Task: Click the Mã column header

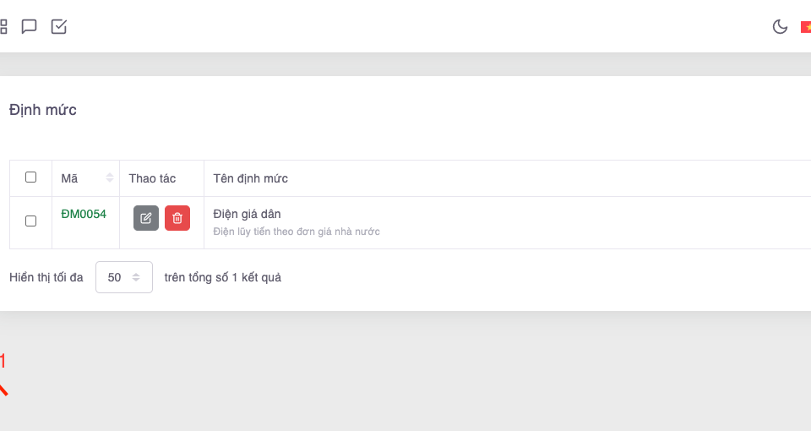Action: pyautogui.click(x=69, y=178)
